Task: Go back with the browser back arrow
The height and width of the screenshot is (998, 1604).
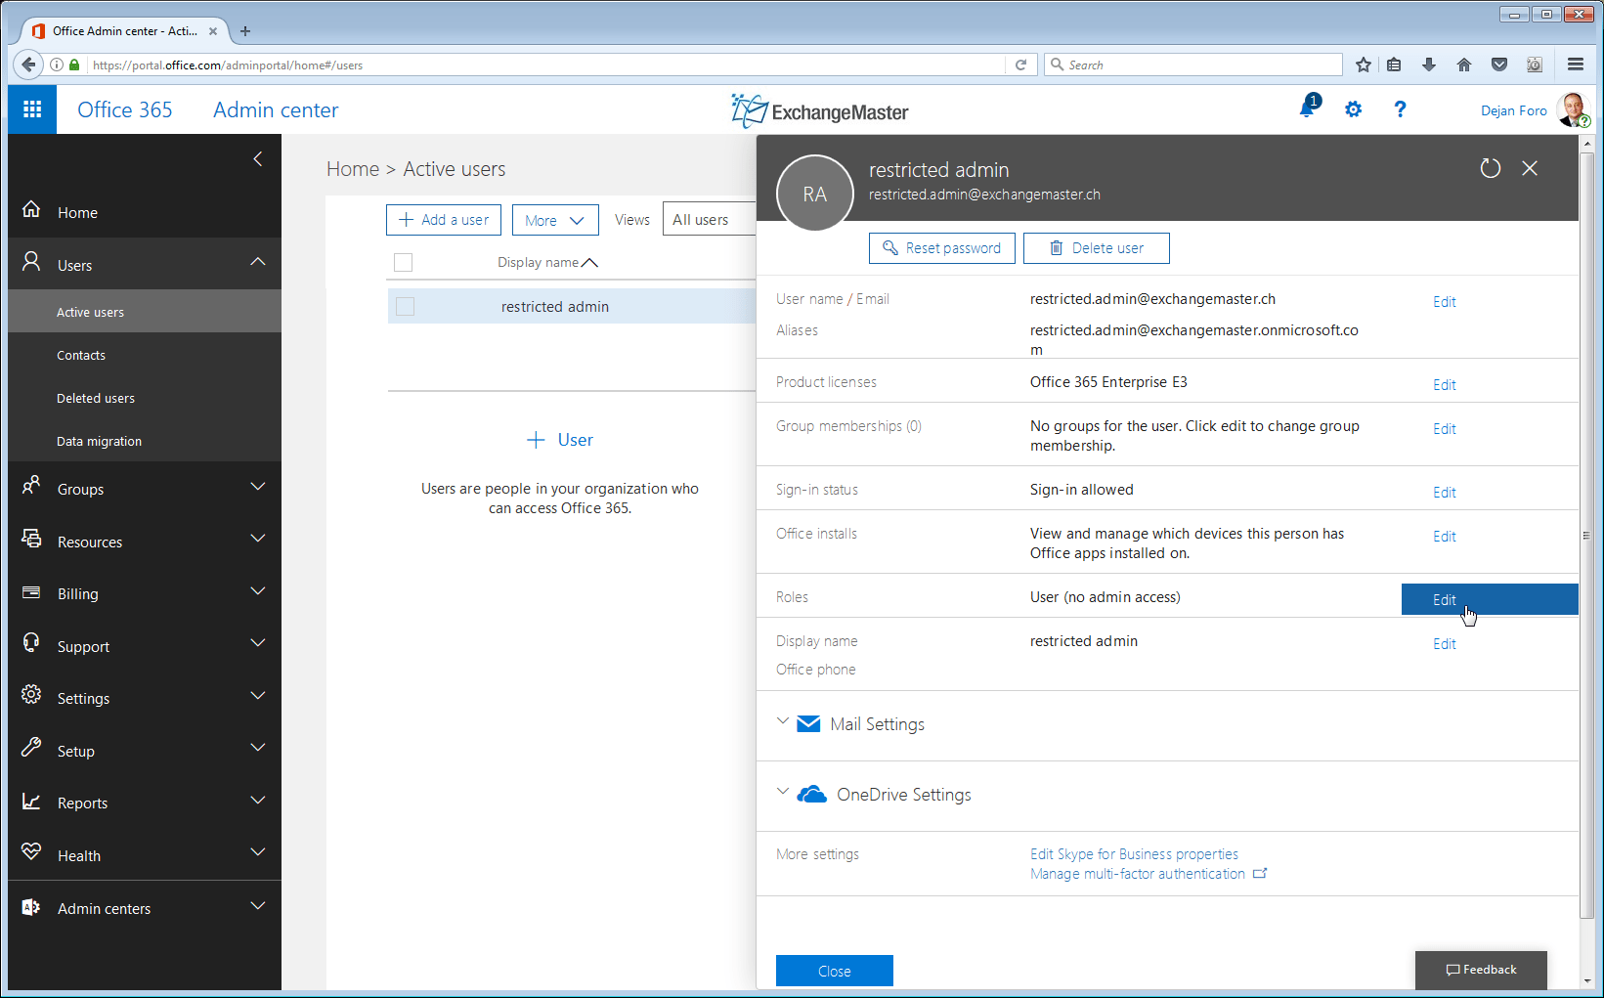Action: point(28,65)
